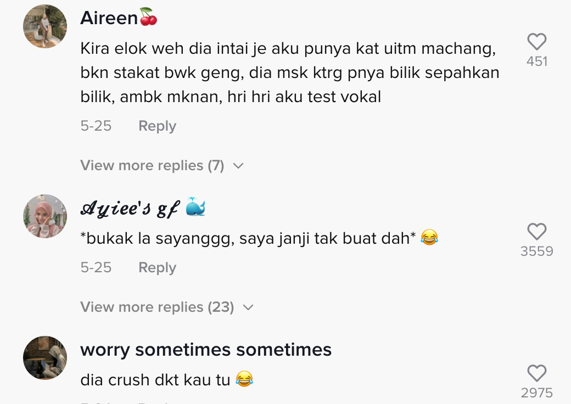Reply to Aireen's comment
571x404 pixels.
click(x=158, y=126)
